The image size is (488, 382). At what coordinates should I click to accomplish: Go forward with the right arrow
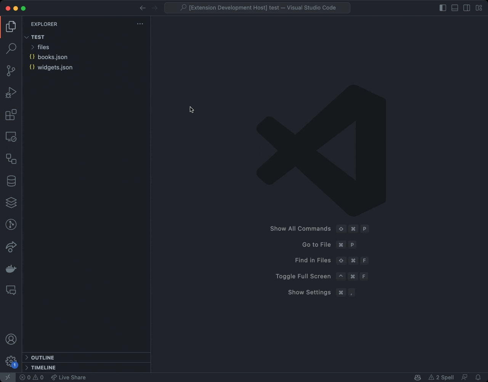154,8
